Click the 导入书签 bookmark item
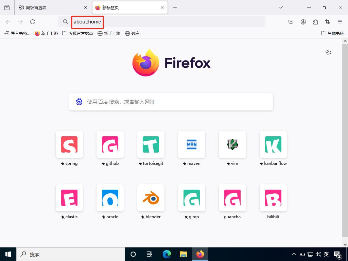The height and width of the screenshot is (261, 348). (18, 34)
